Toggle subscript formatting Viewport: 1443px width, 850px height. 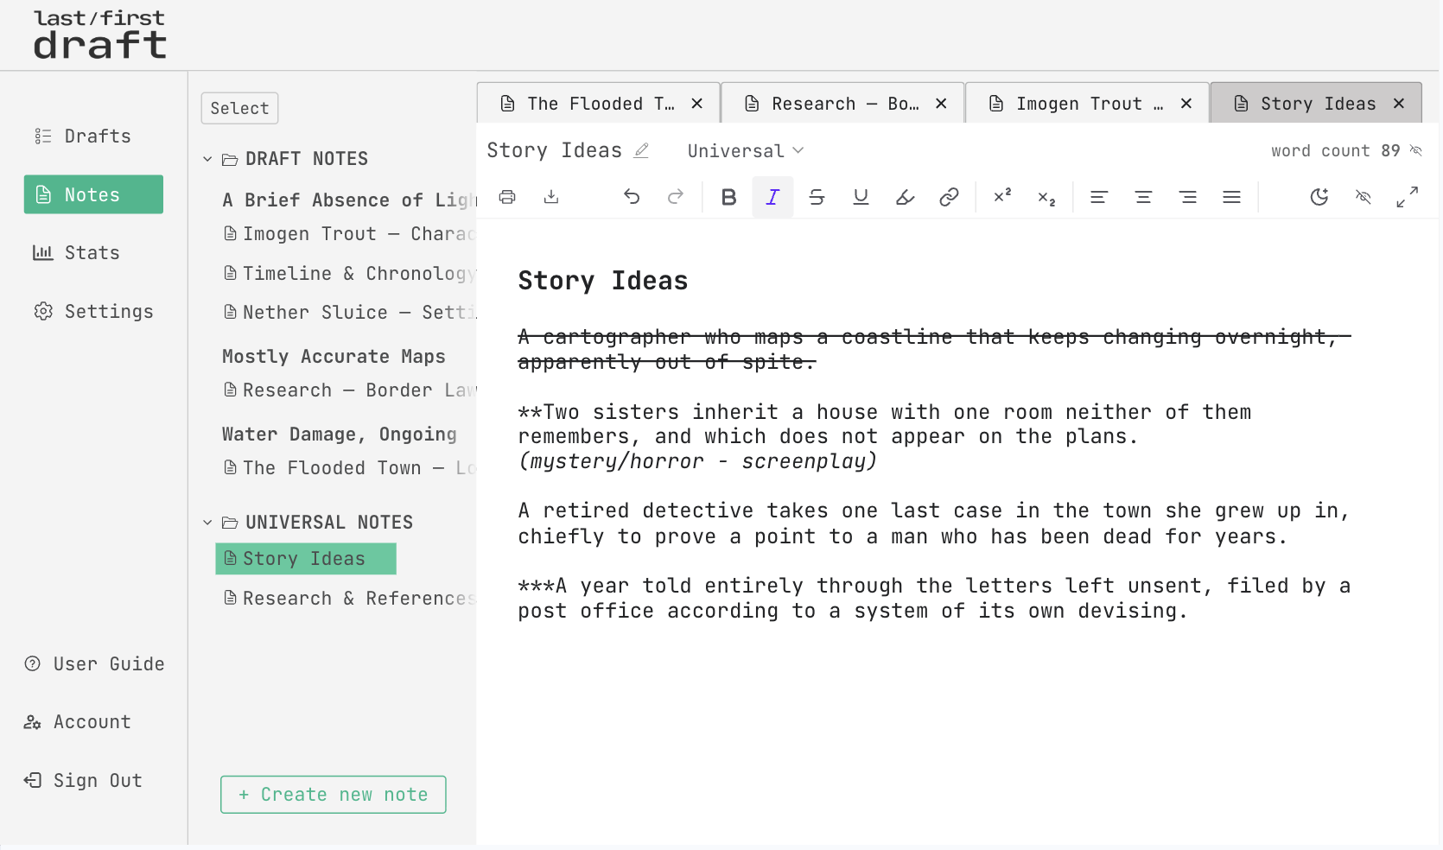tap(1046, 198)
